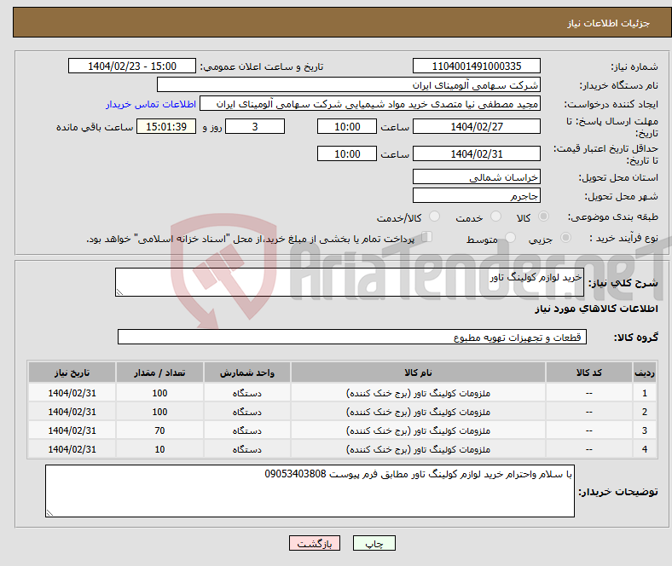The image size is (672, 566).
Task: Click delivery city field جاجرم
Action: coord(477,196)
